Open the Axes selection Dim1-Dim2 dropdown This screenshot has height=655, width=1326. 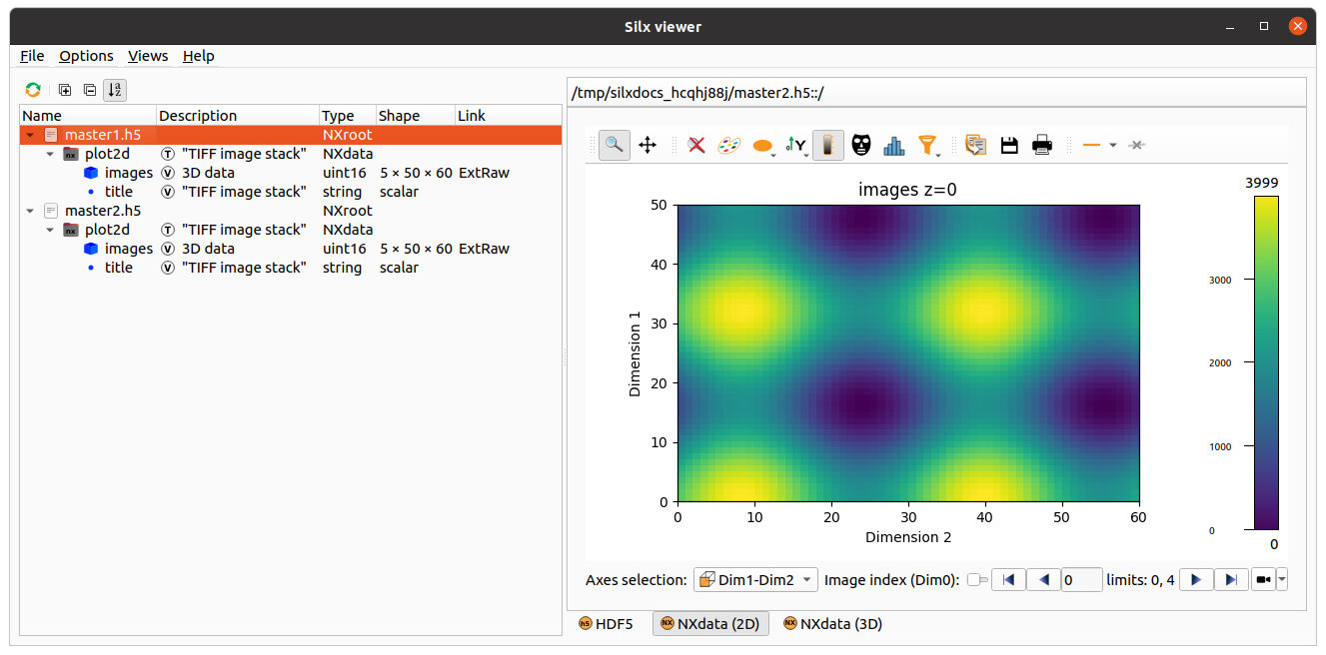(x=756, y=580)
